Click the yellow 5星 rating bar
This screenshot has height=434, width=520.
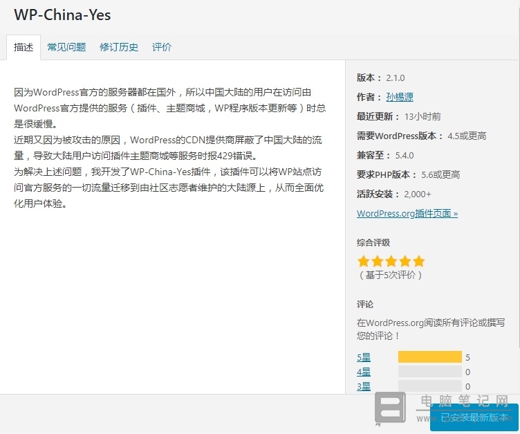point(430,357)
